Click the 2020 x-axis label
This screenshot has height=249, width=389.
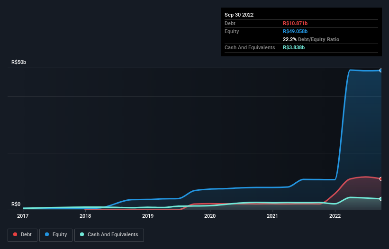pos(210,216)
